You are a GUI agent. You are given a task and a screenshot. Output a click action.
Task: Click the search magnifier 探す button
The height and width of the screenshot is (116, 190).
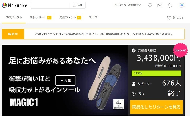(x=77, y=5)
